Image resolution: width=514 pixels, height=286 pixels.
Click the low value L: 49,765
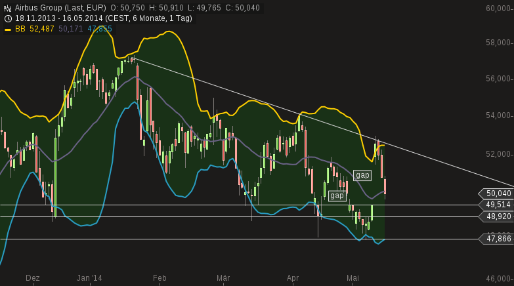click(x=205, y=8)
